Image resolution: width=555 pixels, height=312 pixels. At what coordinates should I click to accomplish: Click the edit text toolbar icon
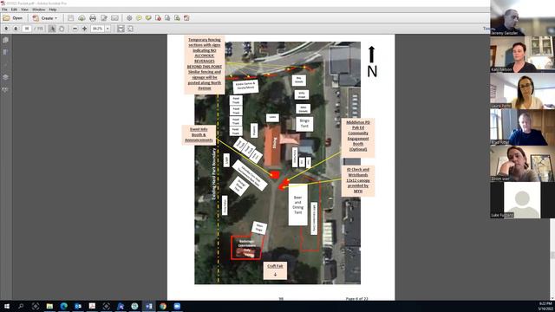pyautogui.click(x=104, y=18)
